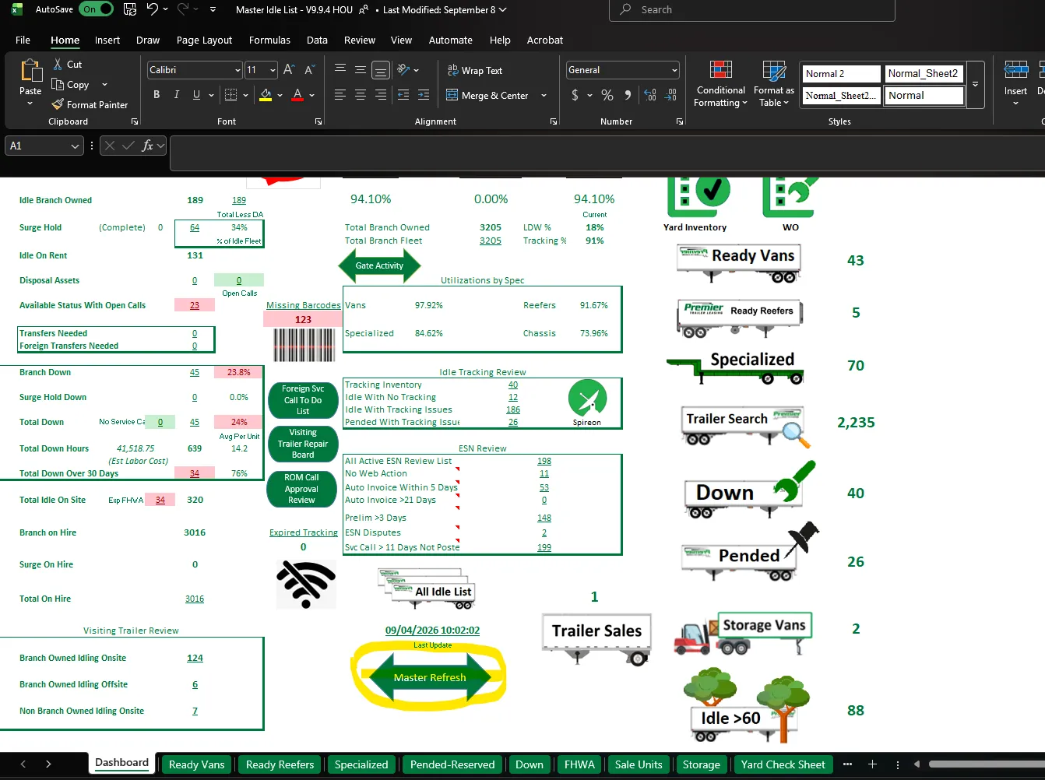Click the red font color button

[x=297, y=95]
